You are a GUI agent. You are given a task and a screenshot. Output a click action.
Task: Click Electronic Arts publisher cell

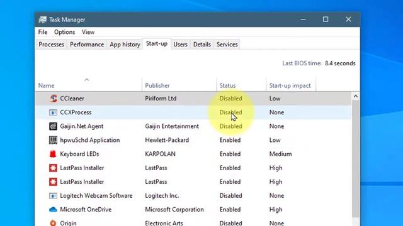164,223
